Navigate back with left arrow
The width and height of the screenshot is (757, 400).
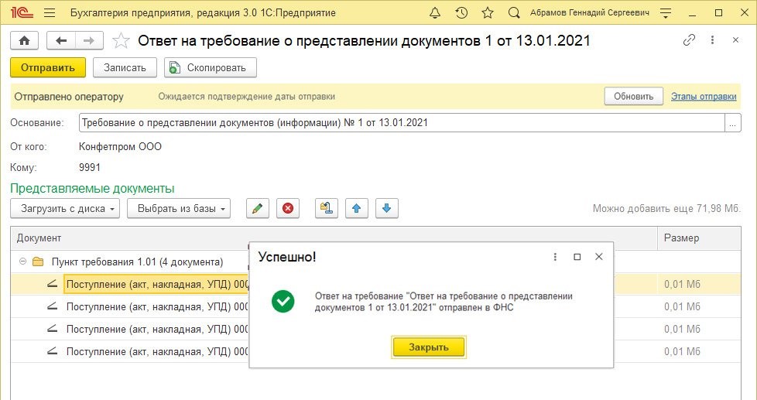tap(61, 40)
